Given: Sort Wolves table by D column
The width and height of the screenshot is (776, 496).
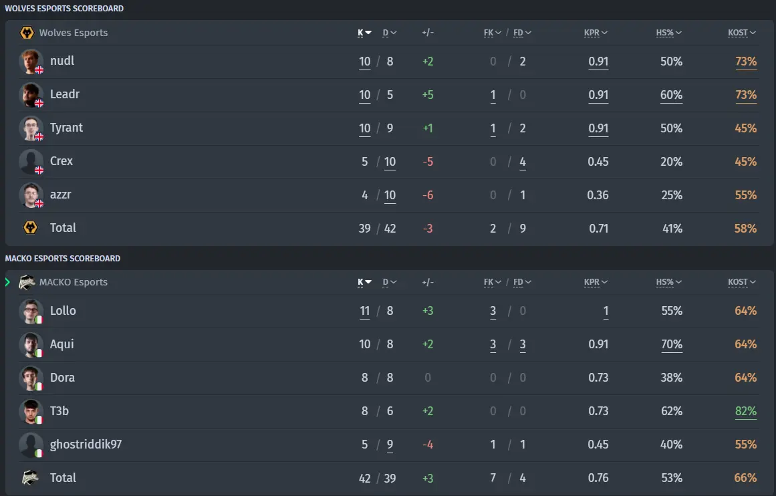Looking at the screenshot, I should coord(390,33).
